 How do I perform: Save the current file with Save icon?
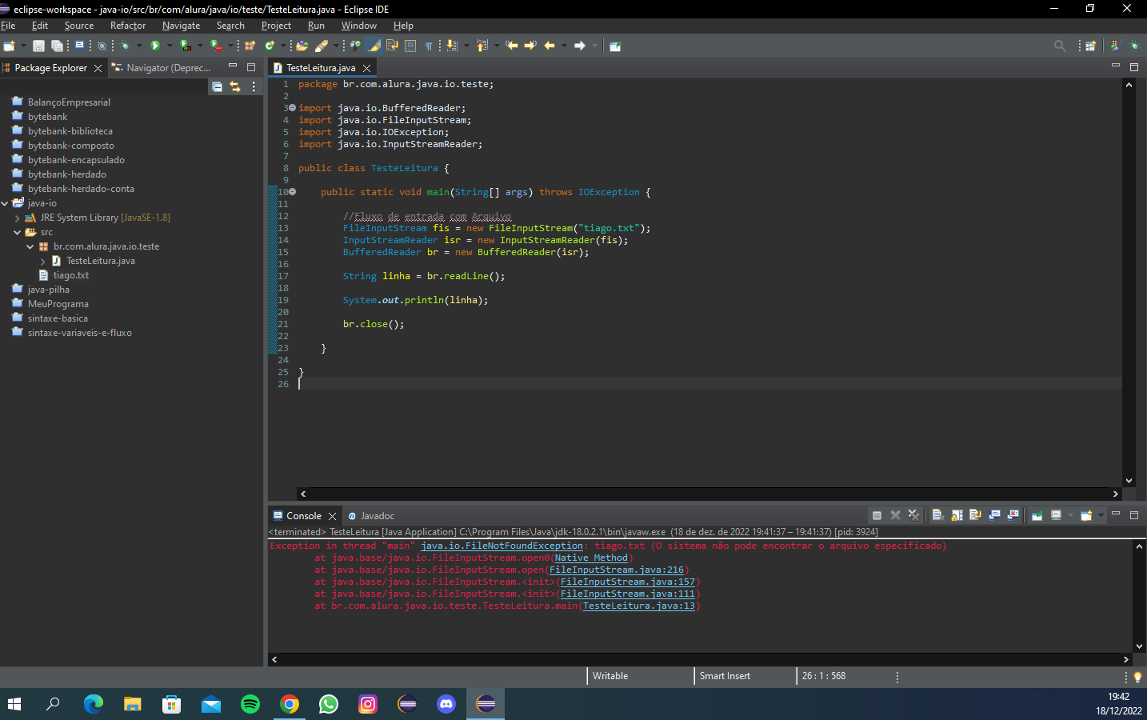pyautogui.click(x=38, y=46)
